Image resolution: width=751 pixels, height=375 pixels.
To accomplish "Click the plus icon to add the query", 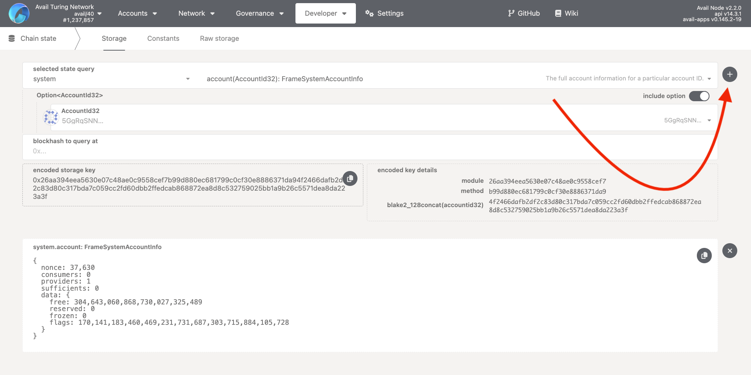I will point(729,75).
